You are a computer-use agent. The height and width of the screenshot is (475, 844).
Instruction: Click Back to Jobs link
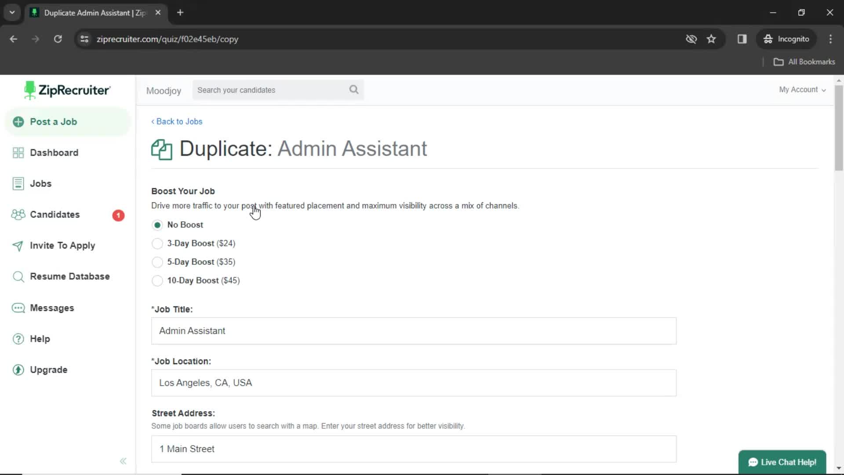tap(177, 121)
